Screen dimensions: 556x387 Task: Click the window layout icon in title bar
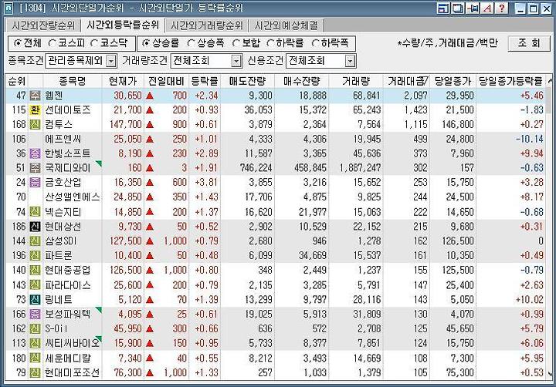[443, 8]
